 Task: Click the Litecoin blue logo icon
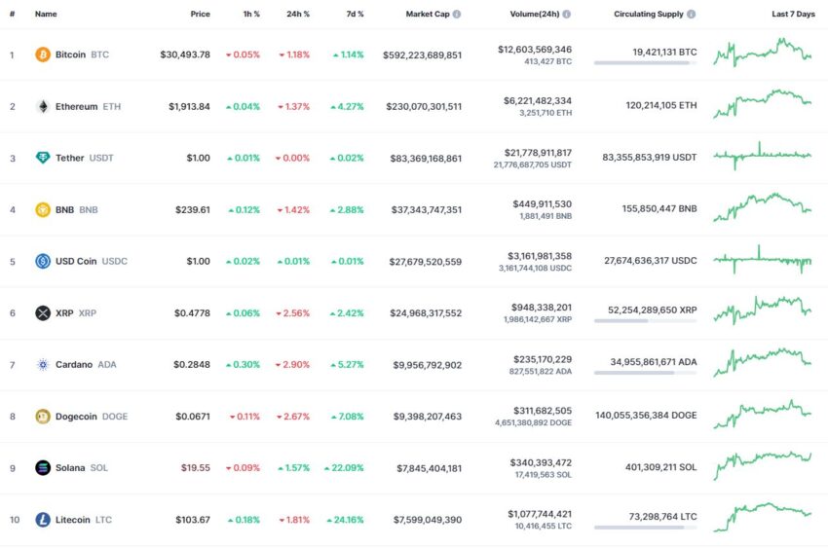[43, 520]
